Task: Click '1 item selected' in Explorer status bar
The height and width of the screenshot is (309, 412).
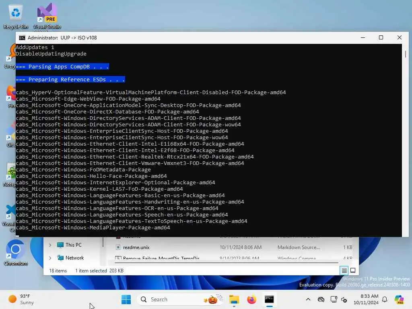Action: [91, 271]
